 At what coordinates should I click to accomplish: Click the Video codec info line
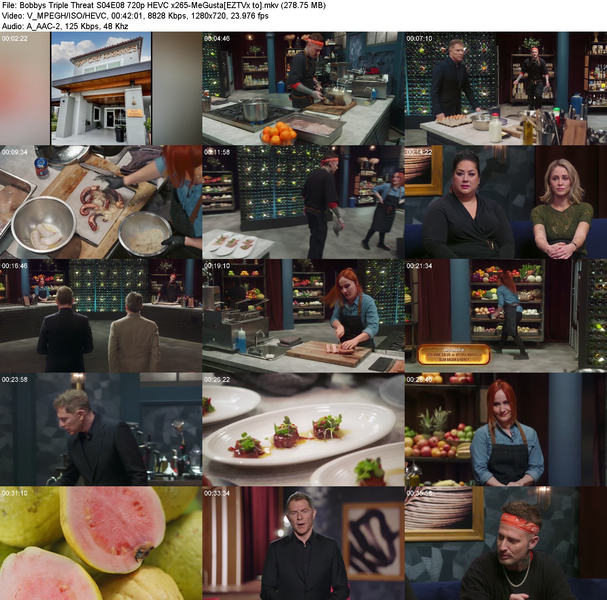[x=135, y=16]
